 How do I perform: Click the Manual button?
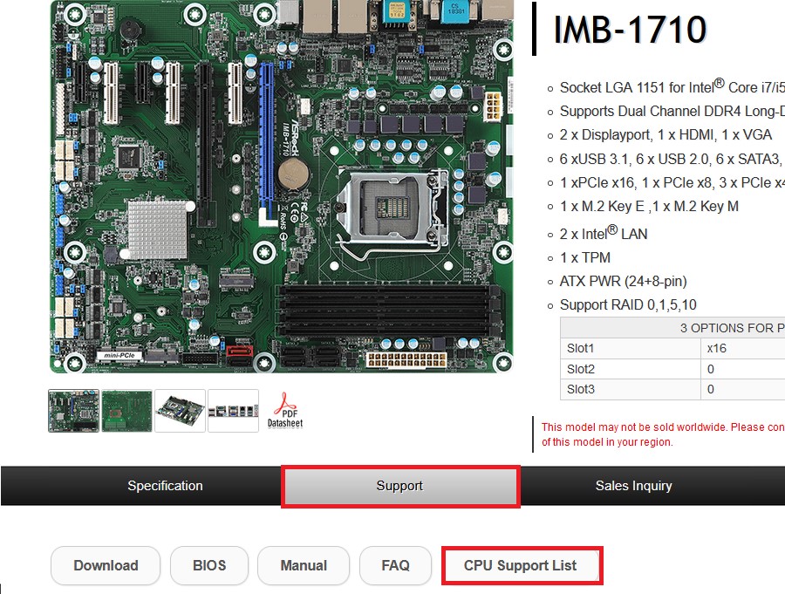pos(304,565)
